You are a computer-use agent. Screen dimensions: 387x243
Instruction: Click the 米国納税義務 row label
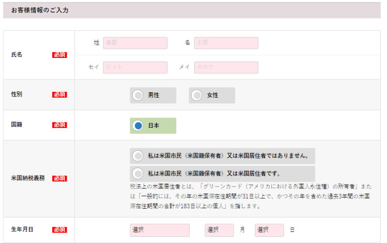point(28,178)
